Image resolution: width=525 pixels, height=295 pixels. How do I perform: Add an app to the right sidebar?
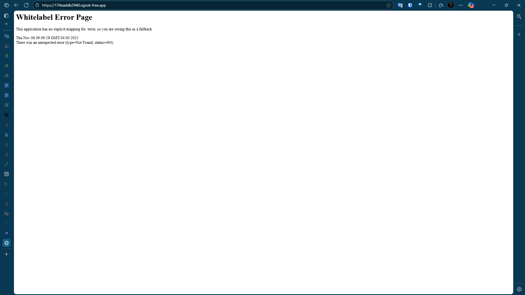[x=519, y=34]
